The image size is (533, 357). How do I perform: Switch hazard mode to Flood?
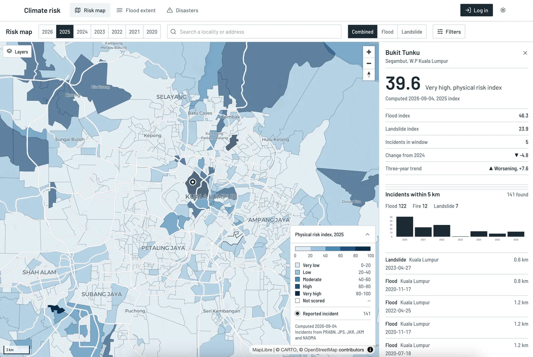tap(387, 32)
